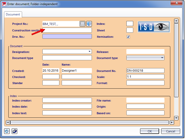Screen dimensions: 185x139
Task: Click the vertical scrollbar down arrow
Action: click(x=176, y=118)
